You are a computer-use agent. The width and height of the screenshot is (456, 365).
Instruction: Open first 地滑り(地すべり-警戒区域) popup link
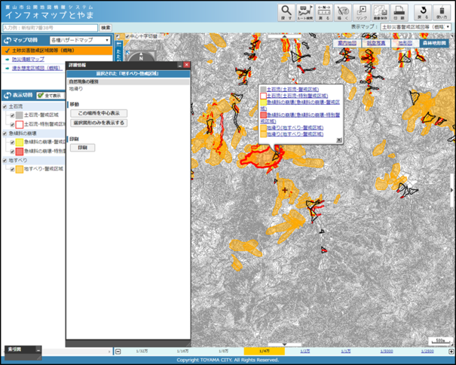pos(295,127)
